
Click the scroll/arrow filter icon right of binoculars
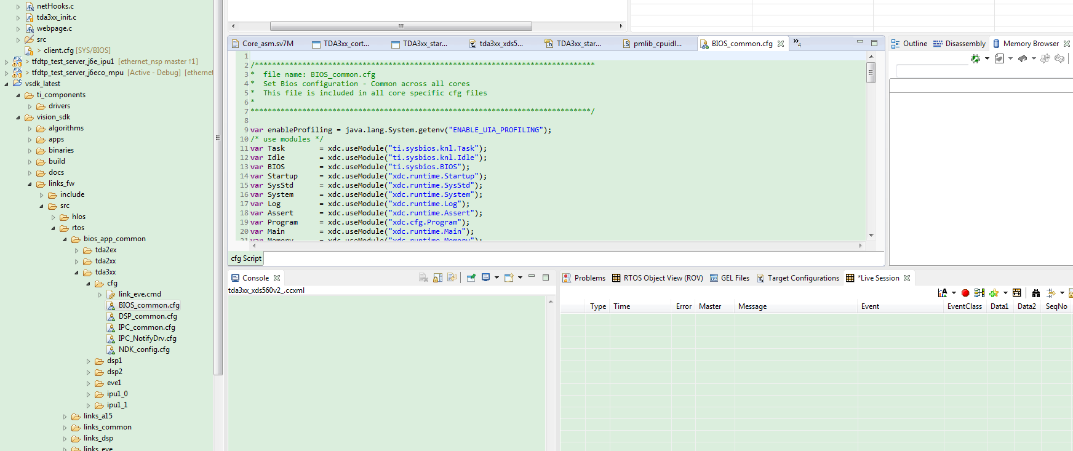tap(1051, 293)
